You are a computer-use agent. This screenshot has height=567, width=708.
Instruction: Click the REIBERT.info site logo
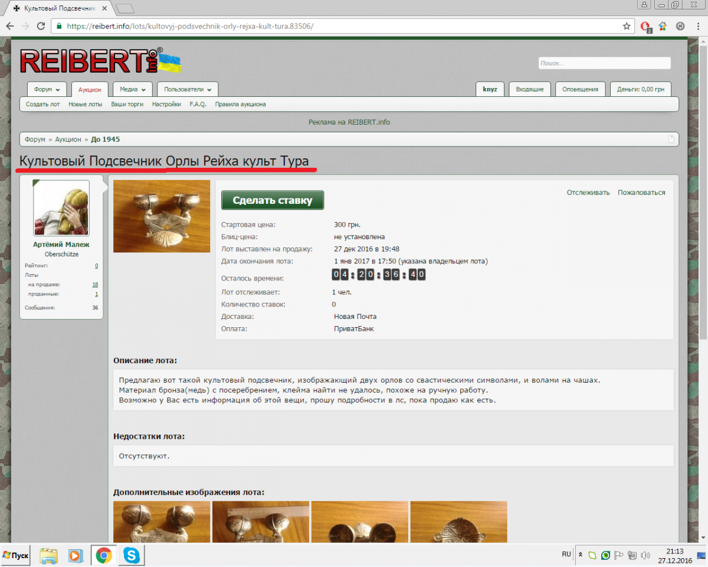coord(100,61)
